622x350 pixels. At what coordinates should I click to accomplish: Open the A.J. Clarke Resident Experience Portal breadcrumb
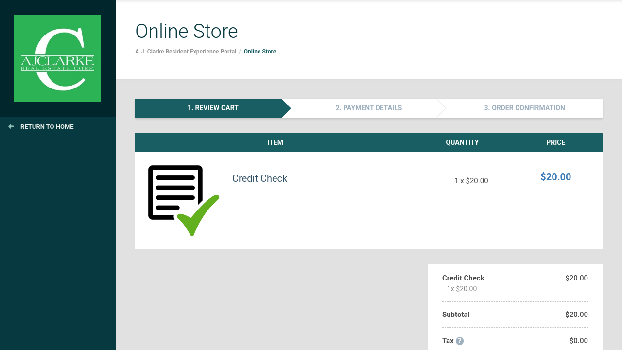(x=186, y=52)
